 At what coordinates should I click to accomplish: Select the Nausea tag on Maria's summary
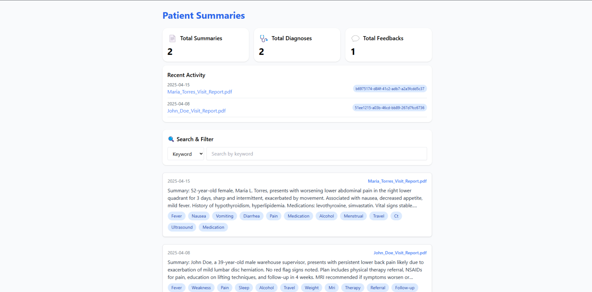pyautogui.click(x=199, y=216)
